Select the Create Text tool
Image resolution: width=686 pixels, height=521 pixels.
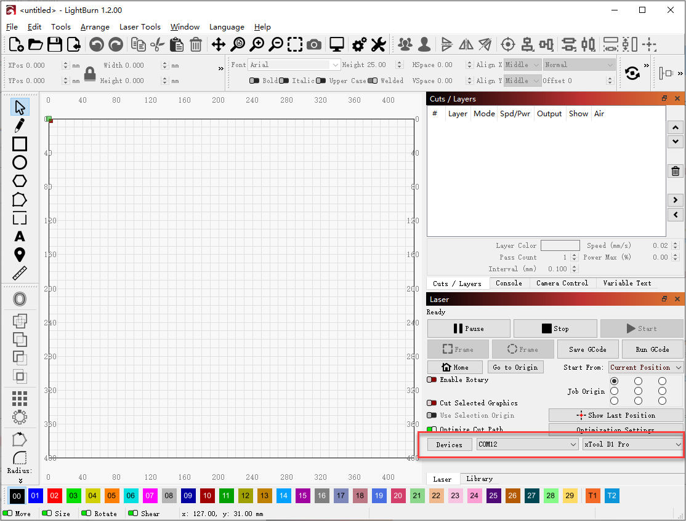[20, 236]
